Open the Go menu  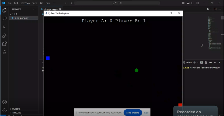coord(42,3)
